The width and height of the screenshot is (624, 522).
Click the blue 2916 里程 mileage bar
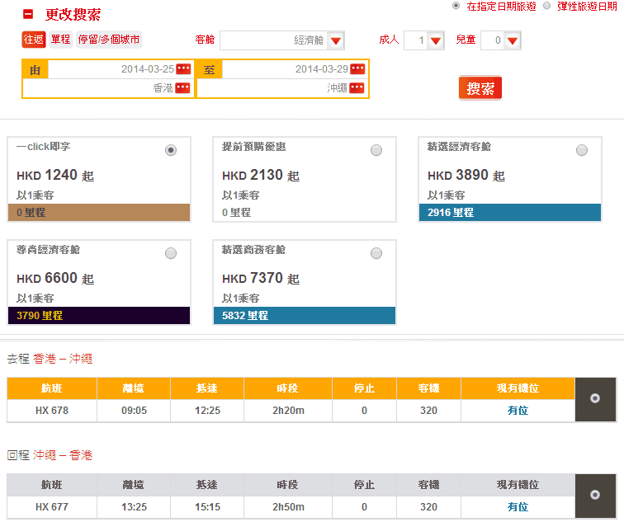pyautogui.click(x=509, y=212)
